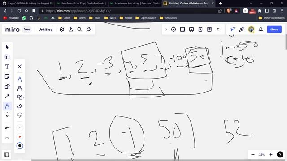
Task: Click the miro.com address bar
Action: (x=128, y=11)
